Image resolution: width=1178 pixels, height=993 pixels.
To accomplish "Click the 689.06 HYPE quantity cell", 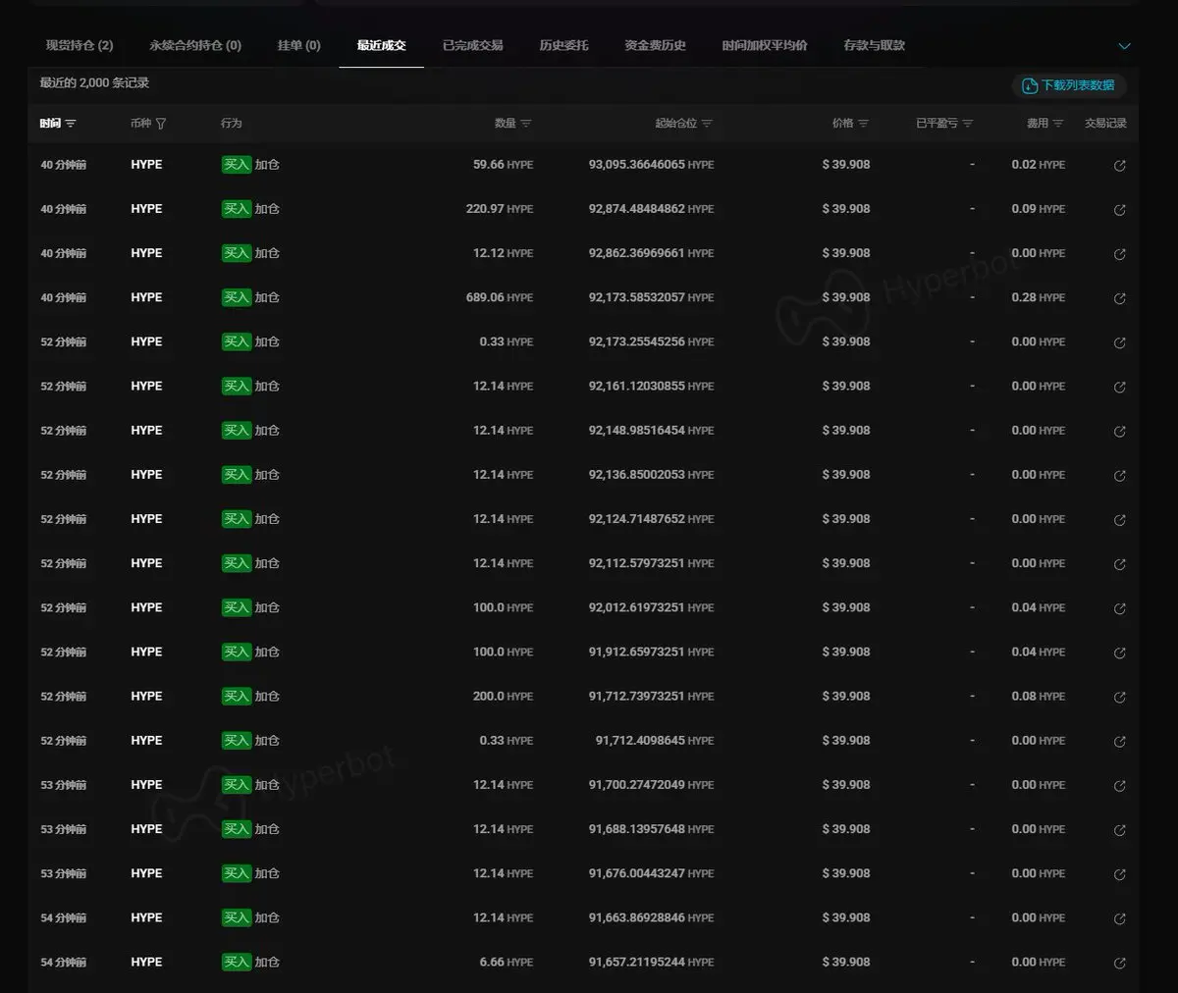I will click(500, 297).
